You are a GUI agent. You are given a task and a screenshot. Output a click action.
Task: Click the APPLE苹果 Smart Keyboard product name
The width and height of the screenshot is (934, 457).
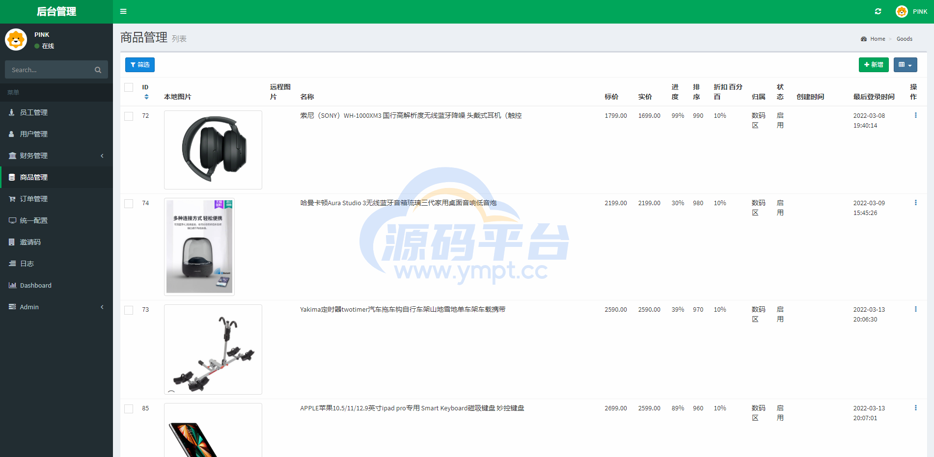[412, 408]
